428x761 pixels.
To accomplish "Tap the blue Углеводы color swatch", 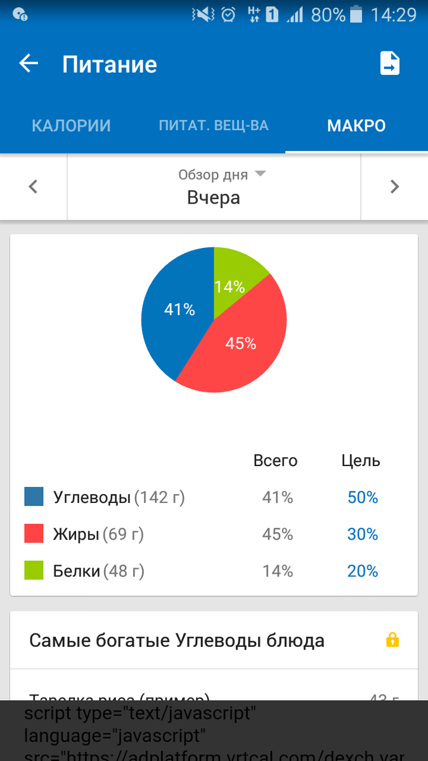I will tap(34, 497).
